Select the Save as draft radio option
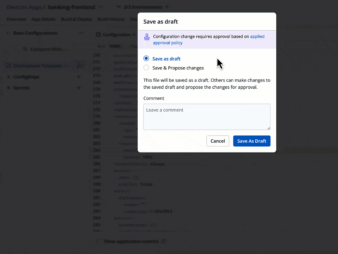338x254 pixels. [146, 58]
